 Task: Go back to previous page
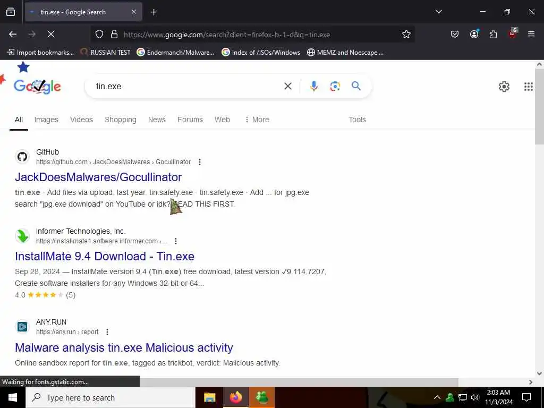pos(13,34)
